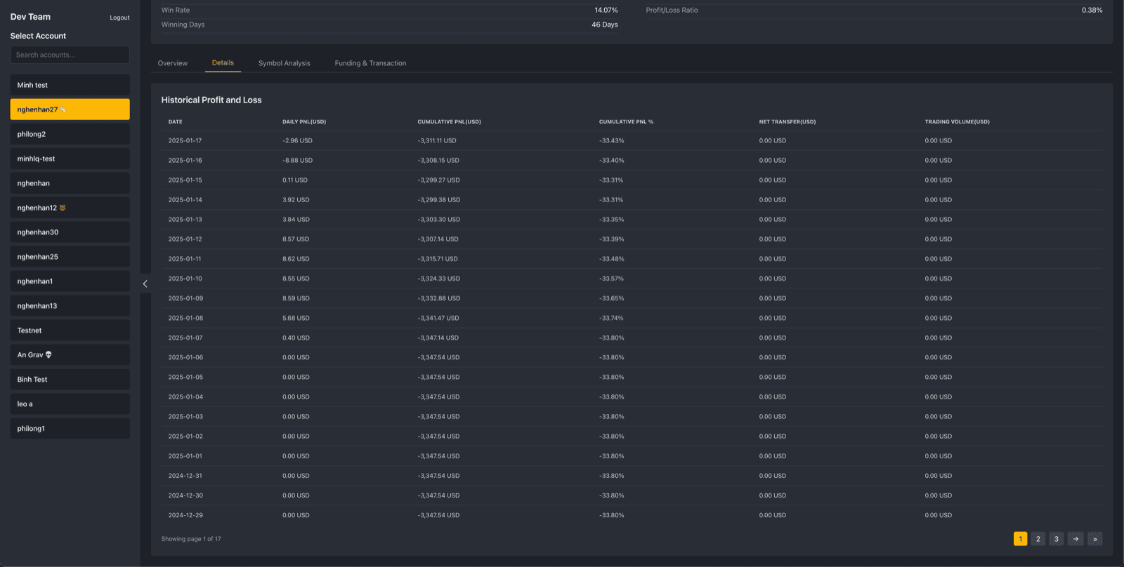Click the 2025-01-17 table row
The width and height of the screenshot is (1124, 567).
[632, 141]
